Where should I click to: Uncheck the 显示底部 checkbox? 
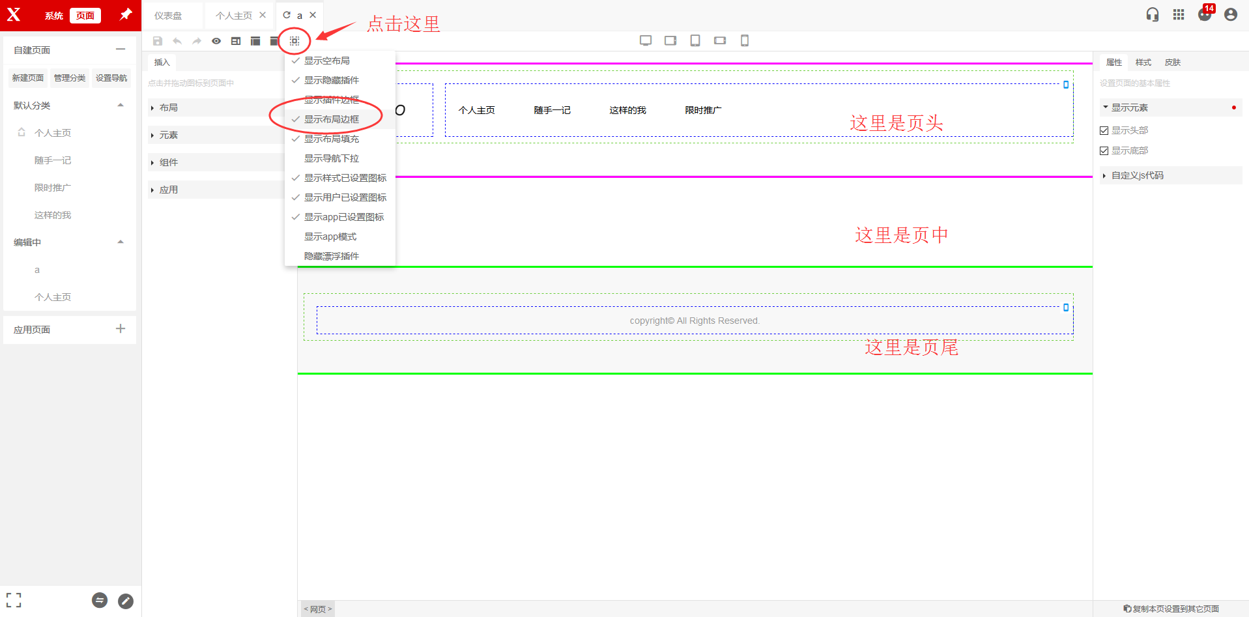click(x=1104, y=151)
